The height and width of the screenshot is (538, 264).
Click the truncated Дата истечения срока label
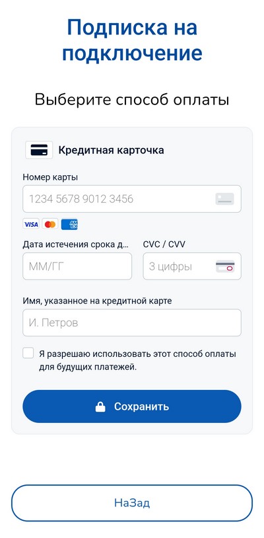pos(77,245)
